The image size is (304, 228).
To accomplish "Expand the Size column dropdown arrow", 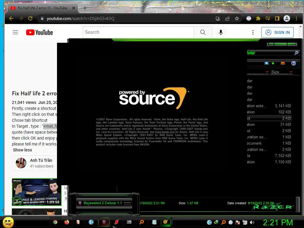I will 291,72.
